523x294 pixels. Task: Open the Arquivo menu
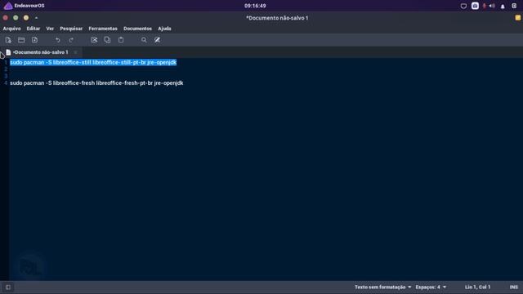[x=11, y=29]
